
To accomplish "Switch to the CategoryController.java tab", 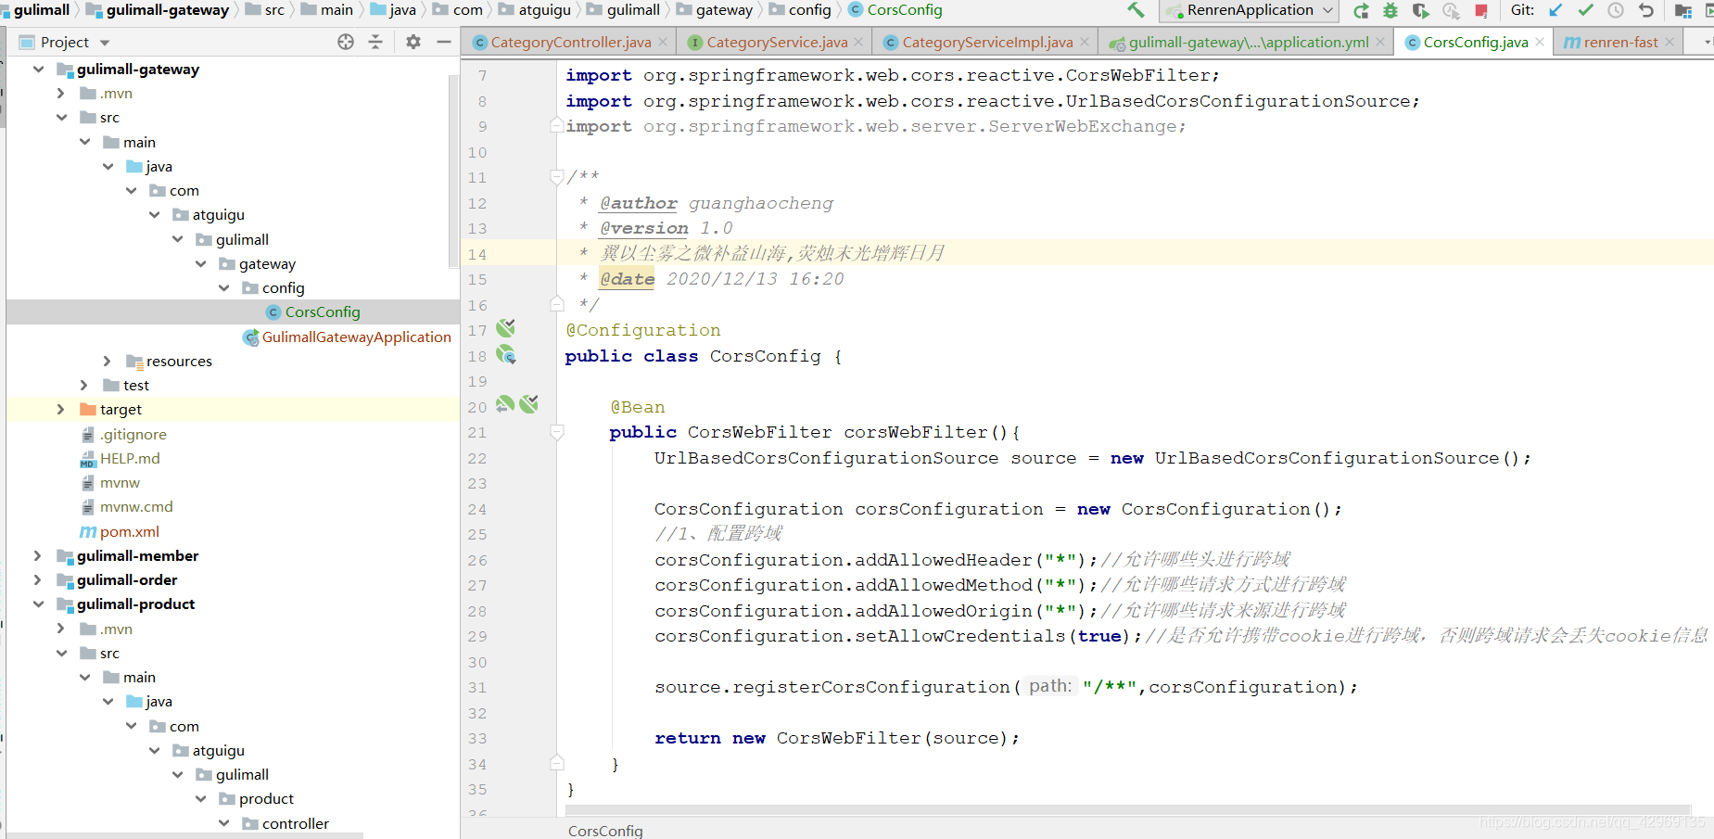I will (x=569, y=42).
